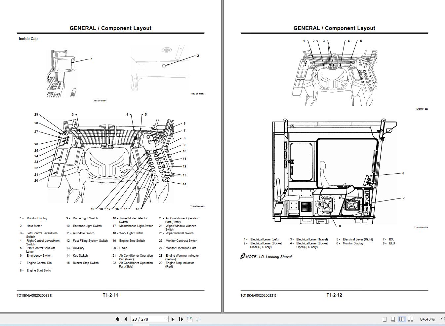Open the page number dropdown arrow
The height and width of the screenshot is (326, 445).
coord(165,319)
